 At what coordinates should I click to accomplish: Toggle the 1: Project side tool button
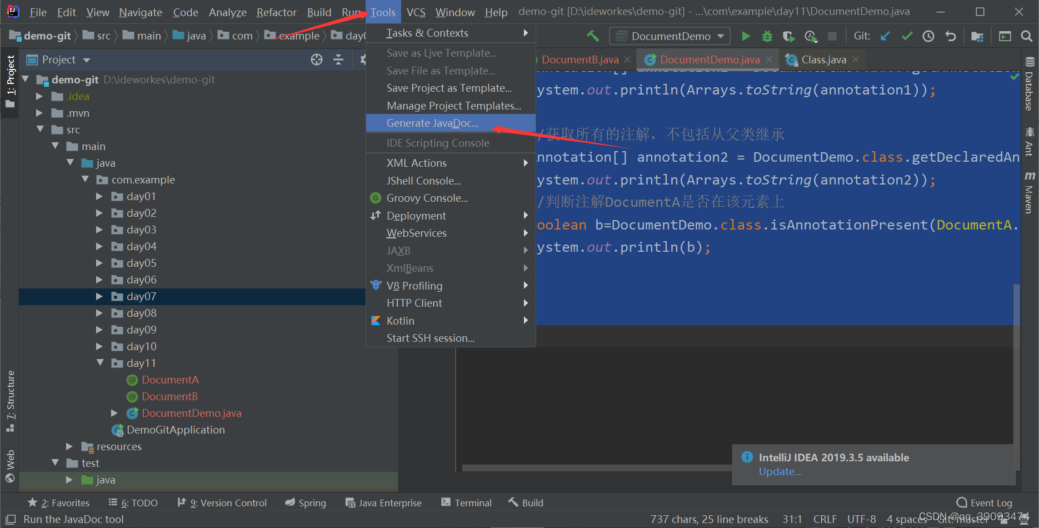coord(11,81)
